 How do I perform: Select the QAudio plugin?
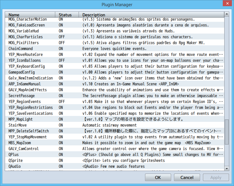pos(114,166)
